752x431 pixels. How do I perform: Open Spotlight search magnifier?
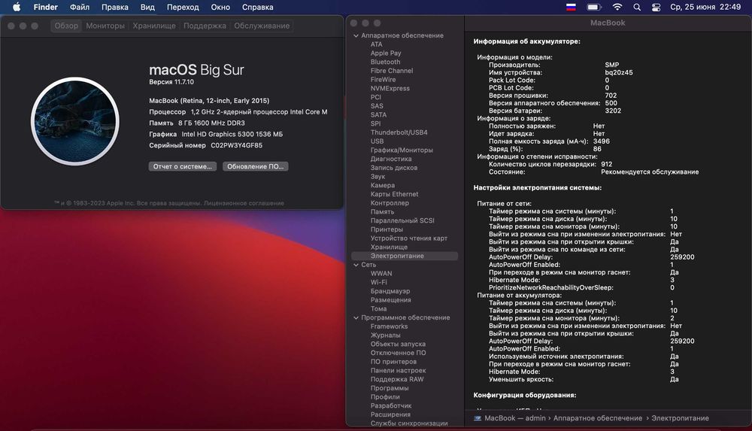pyautogui.click(x=637, y=8)
